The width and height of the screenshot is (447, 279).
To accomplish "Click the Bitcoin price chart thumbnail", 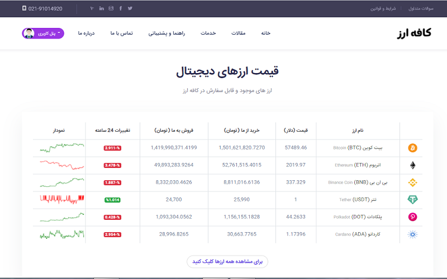I will (62, 147).
